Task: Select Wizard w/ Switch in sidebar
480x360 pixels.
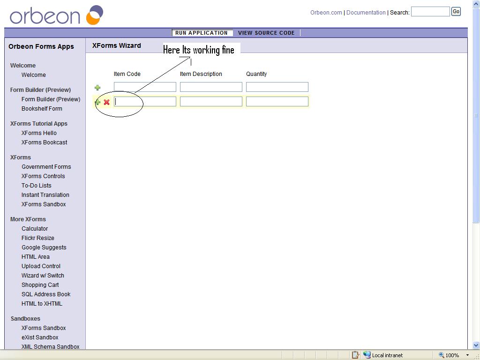Action: [x=43, y=276]
